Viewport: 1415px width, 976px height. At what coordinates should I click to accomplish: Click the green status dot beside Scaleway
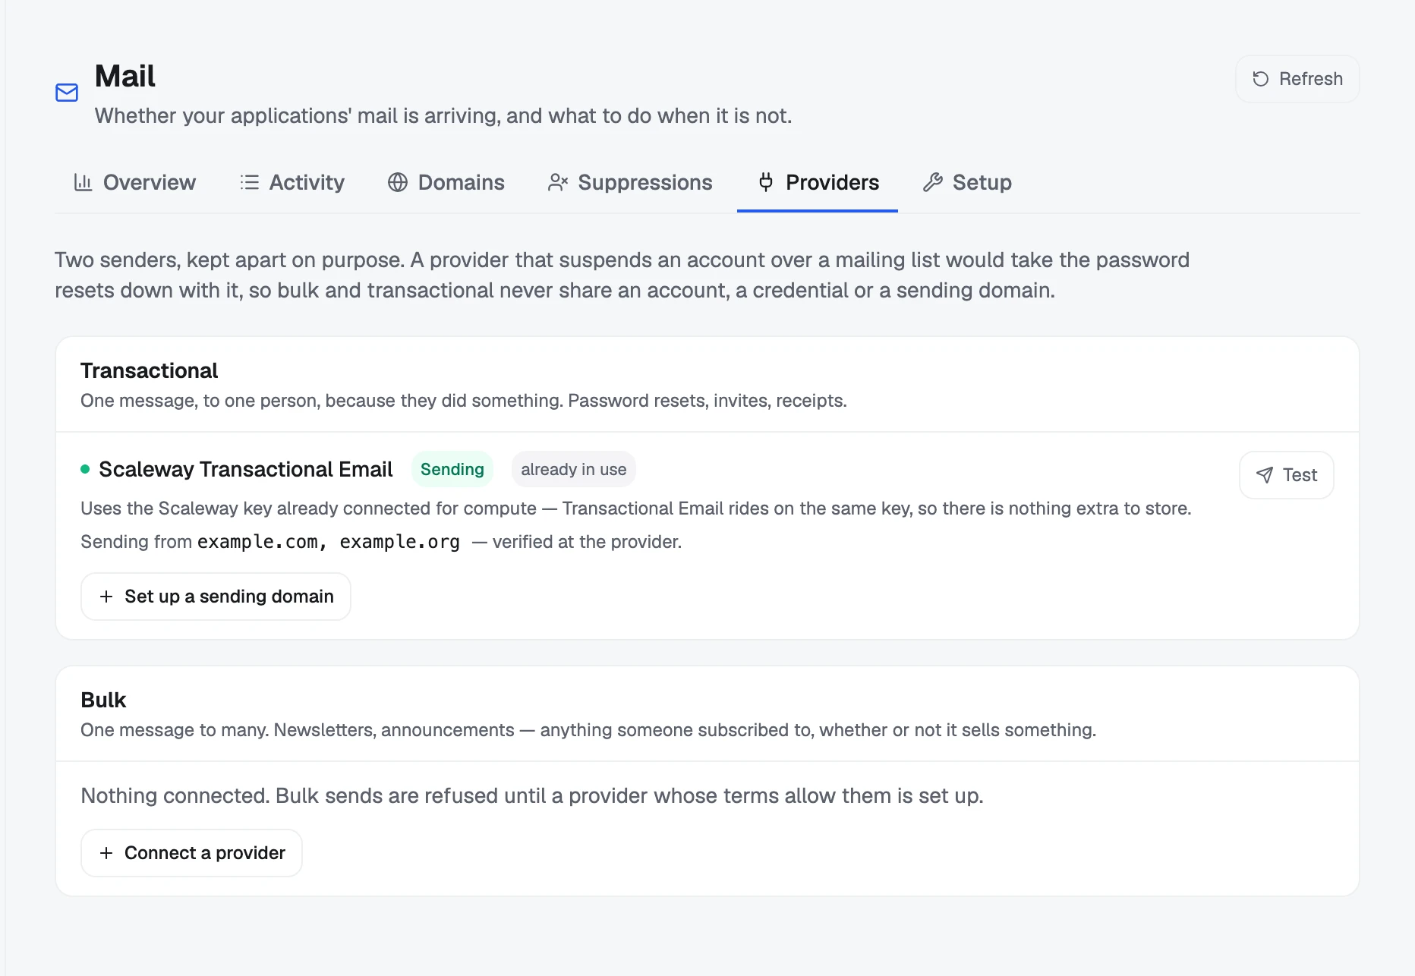tap(85, 469)
